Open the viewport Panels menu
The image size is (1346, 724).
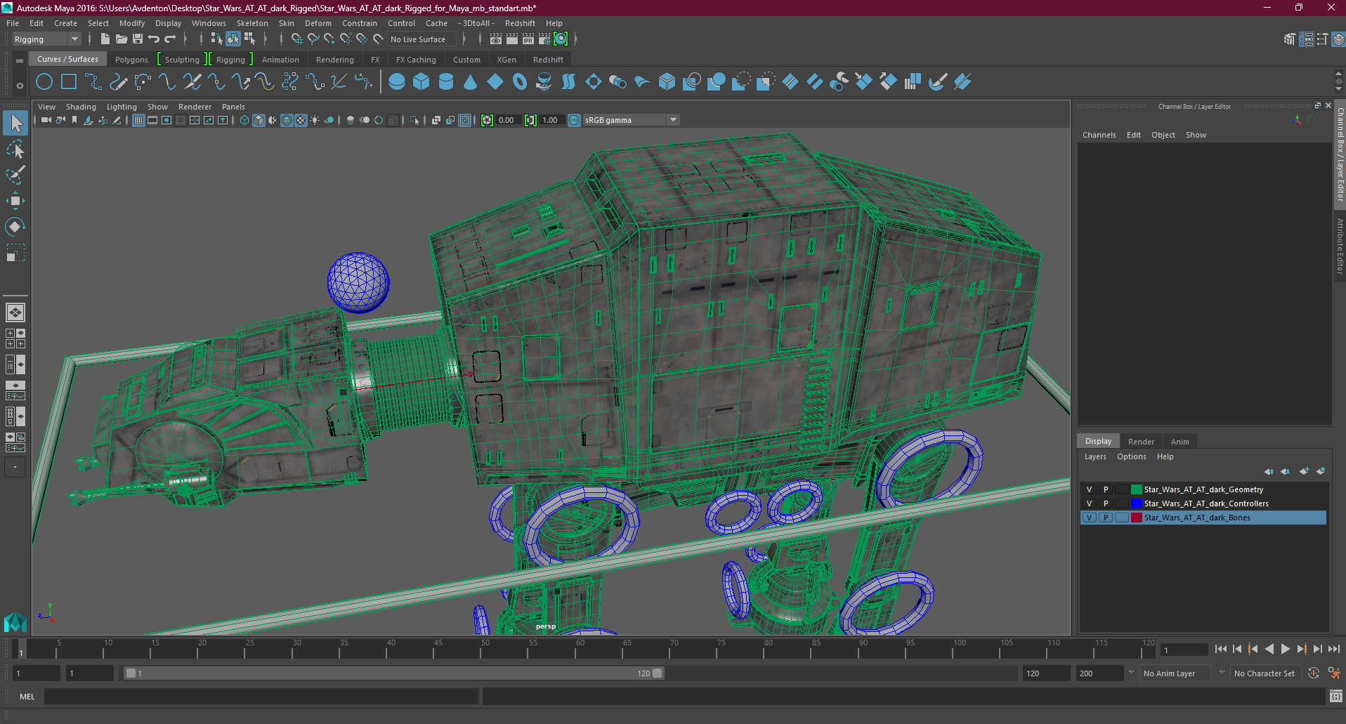(x=233, y=107)
